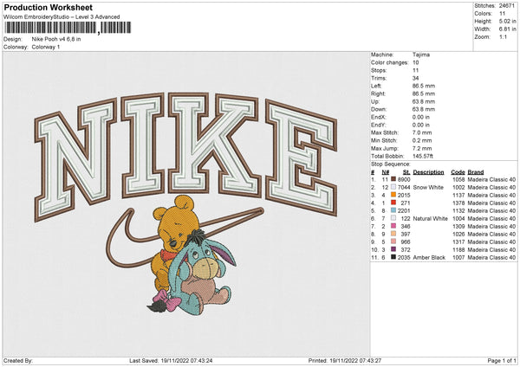Select the 'EndY:' label
This screenshot has width=520, height=367.
tap(379, 125)
